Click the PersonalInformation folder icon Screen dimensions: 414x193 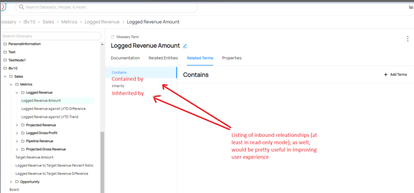click(x=5, y=44)
